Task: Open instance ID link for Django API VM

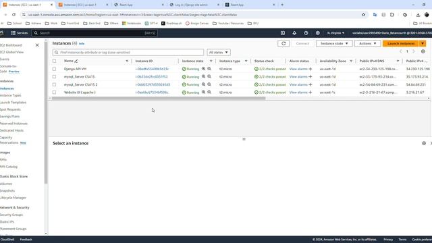Action: [x=152, y=69]
